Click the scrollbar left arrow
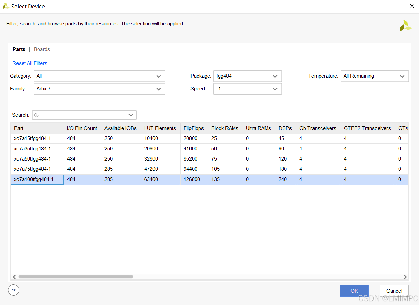Image resolution: width=419 pixels, height=305 pixels. pyautogui.click(x=14, y=277)
